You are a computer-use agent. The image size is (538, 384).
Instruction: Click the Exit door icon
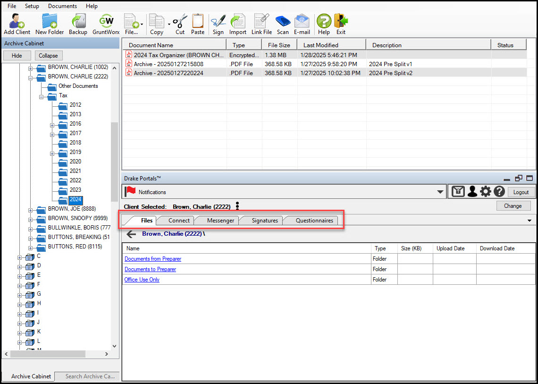click(x=341, y=25)
